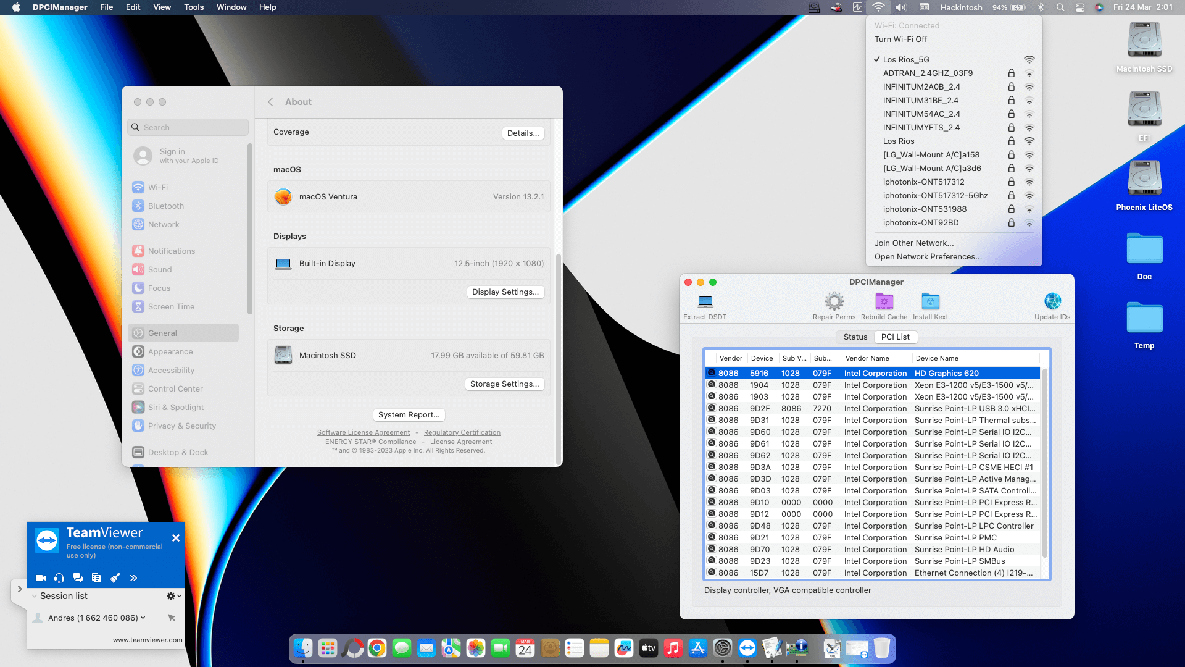Open TeamViewer chat icon
1185x667 pixels.
tap(78, 578)
